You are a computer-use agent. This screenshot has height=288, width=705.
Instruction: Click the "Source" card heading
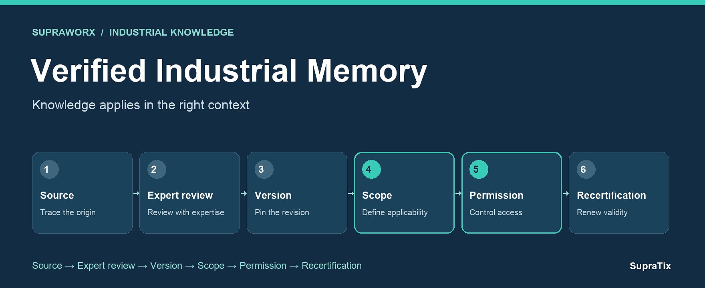point(57,195)
